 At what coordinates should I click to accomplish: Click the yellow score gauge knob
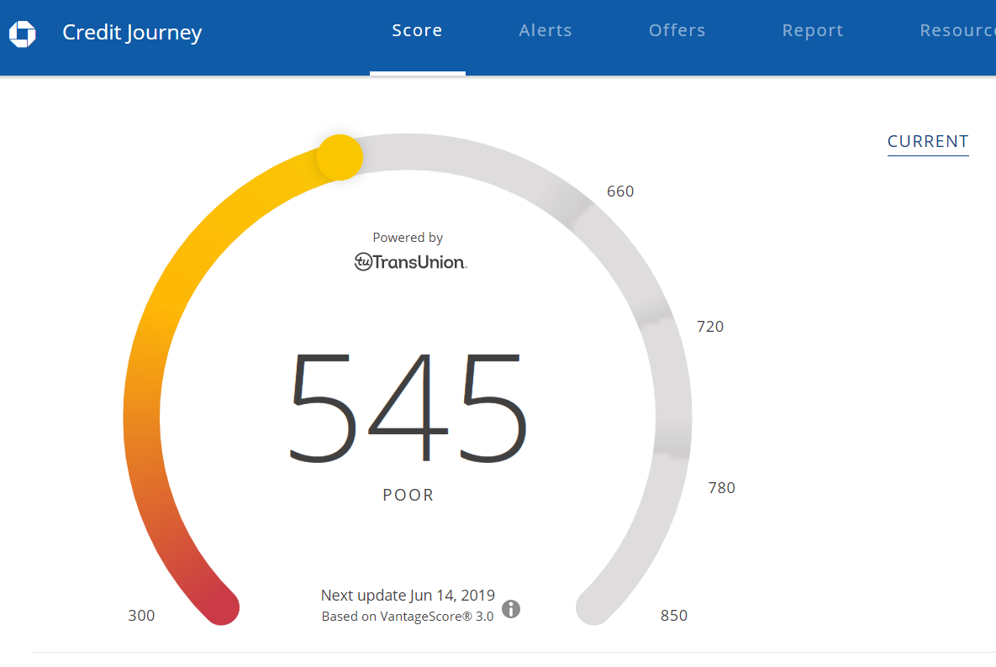click(340, 157)
